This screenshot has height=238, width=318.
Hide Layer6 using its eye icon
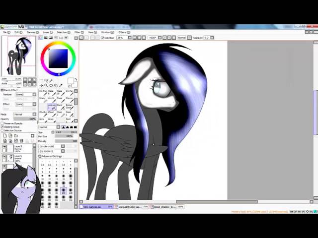[4, 157]
